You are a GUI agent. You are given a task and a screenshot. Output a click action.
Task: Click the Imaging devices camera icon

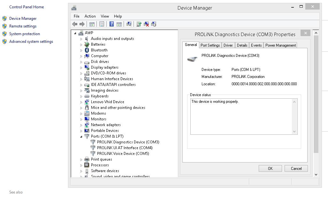tap(87, 90)
